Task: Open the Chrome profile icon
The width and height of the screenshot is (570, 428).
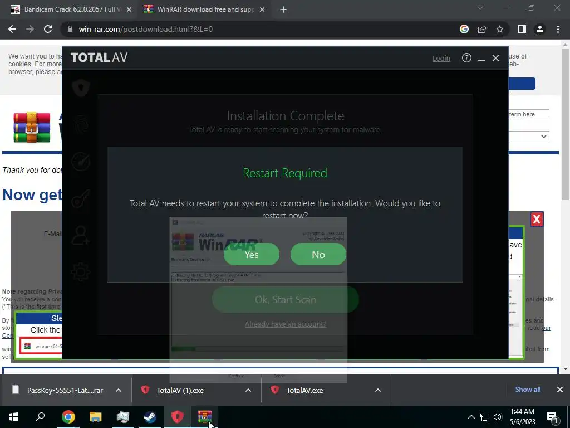Action: (540, 29)
